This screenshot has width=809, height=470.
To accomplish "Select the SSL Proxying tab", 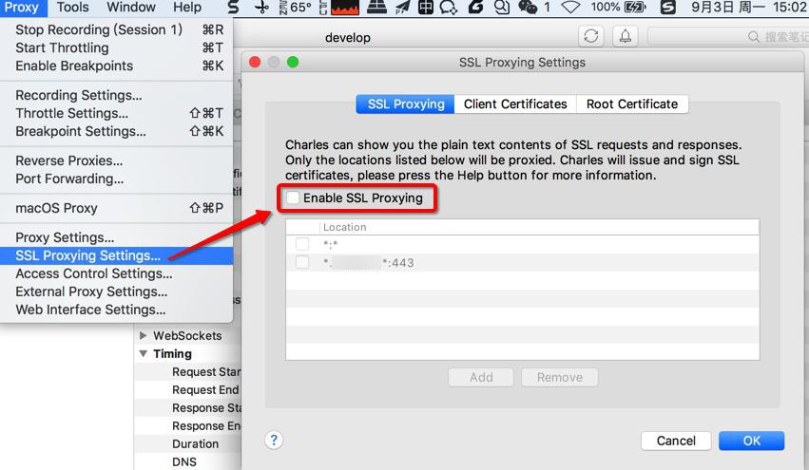I will coord(406,104).
